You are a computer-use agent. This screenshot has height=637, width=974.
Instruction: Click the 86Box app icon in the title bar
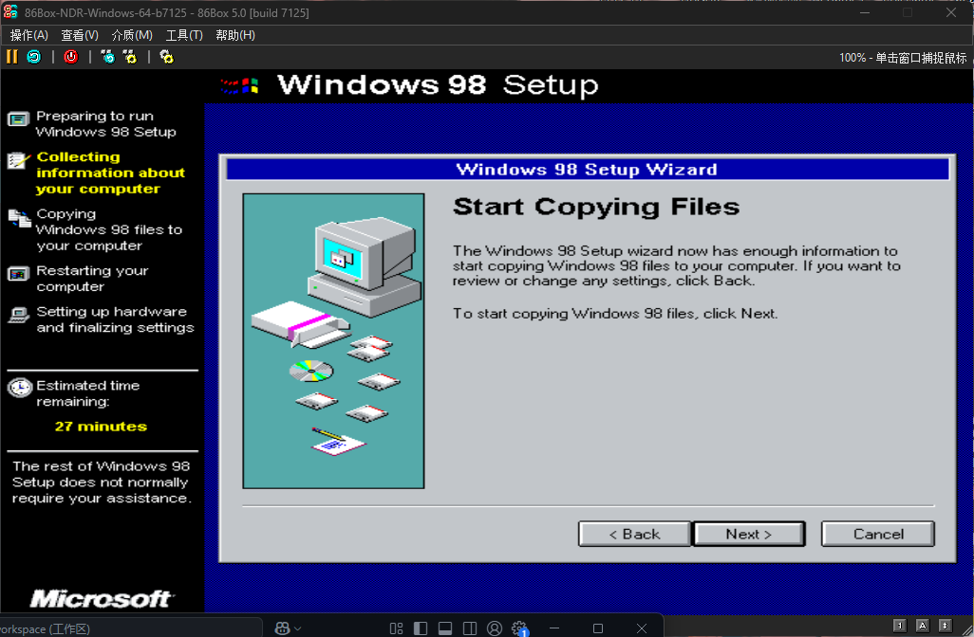10,11
